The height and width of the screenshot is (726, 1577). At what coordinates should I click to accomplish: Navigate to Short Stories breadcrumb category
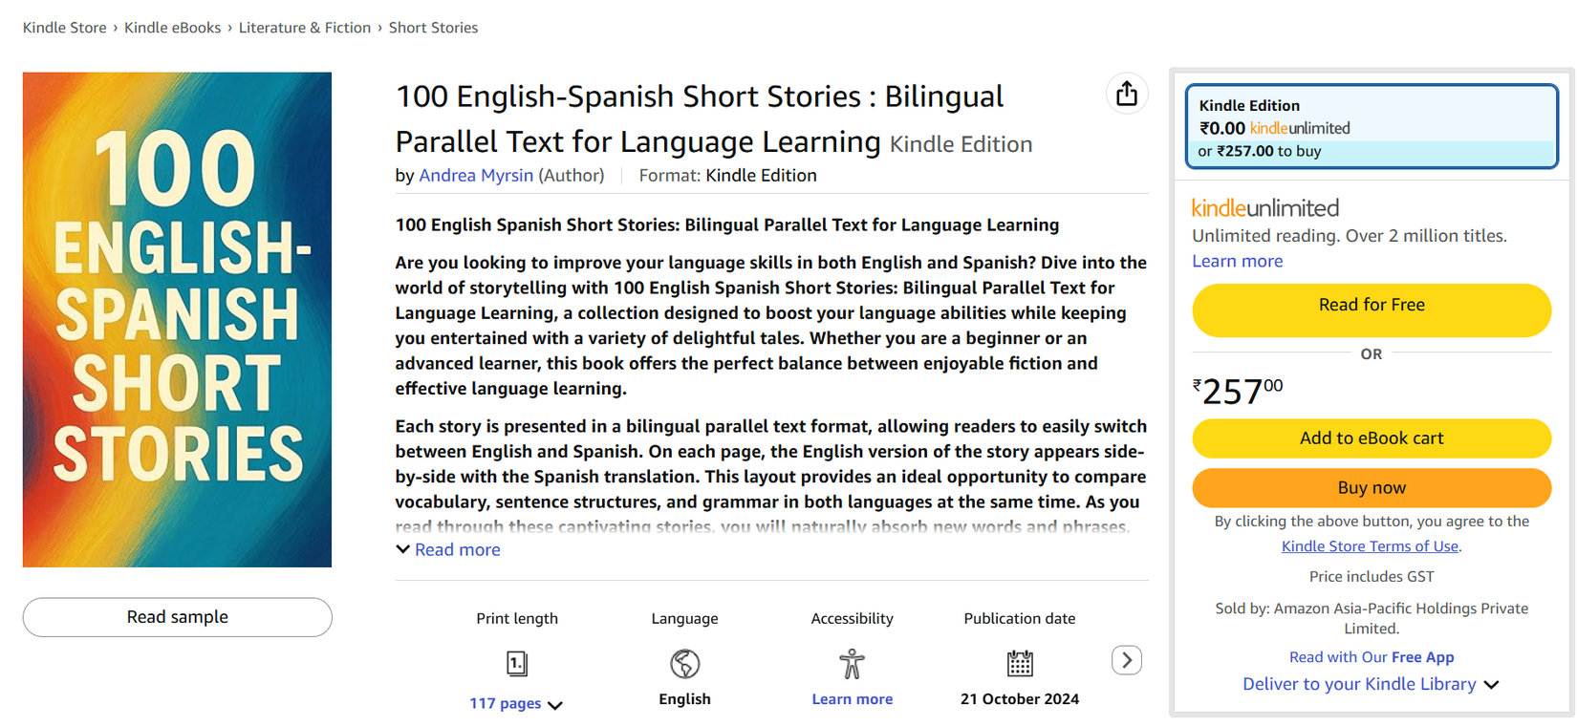(433, 28)
